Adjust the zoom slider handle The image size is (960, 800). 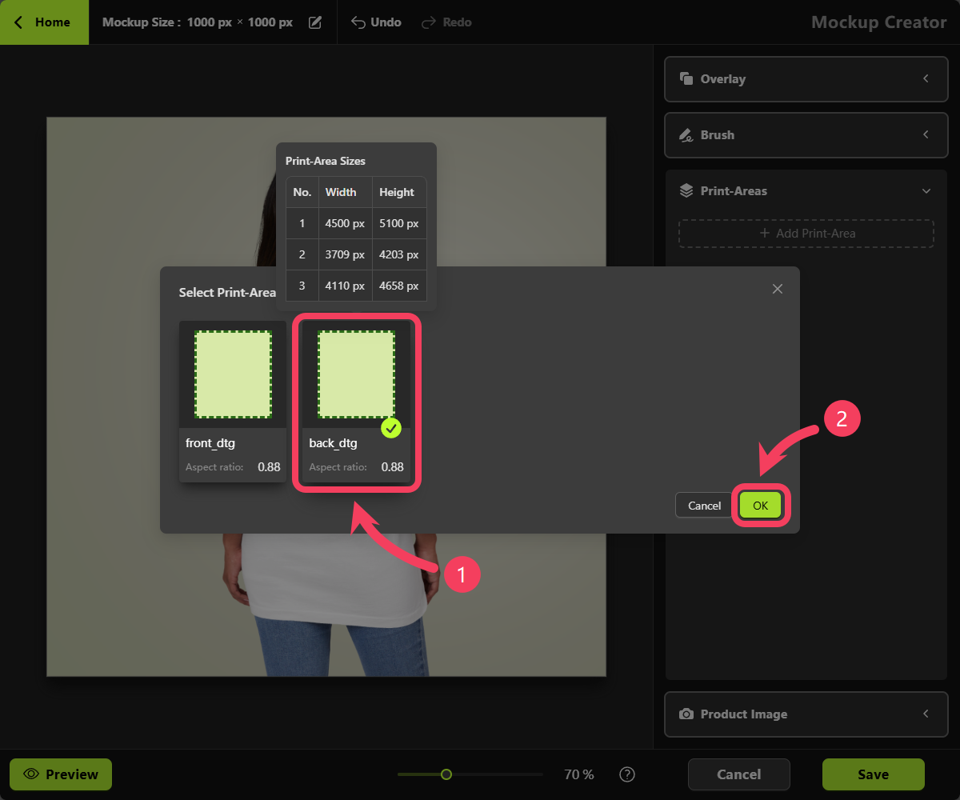[446, 774]
